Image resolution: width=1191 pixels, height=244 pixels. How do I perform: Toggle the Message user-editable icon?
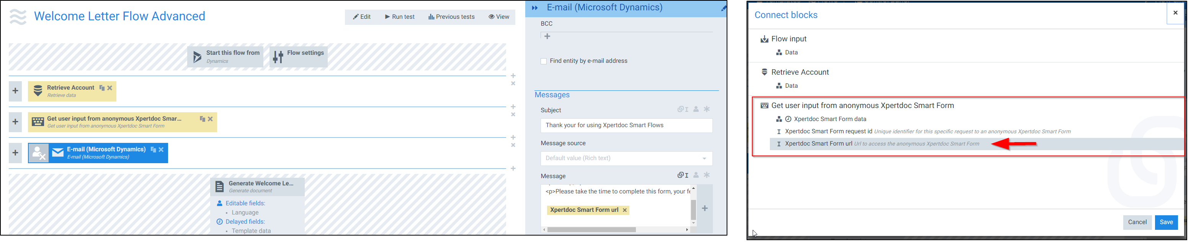(x=696, y=175)
